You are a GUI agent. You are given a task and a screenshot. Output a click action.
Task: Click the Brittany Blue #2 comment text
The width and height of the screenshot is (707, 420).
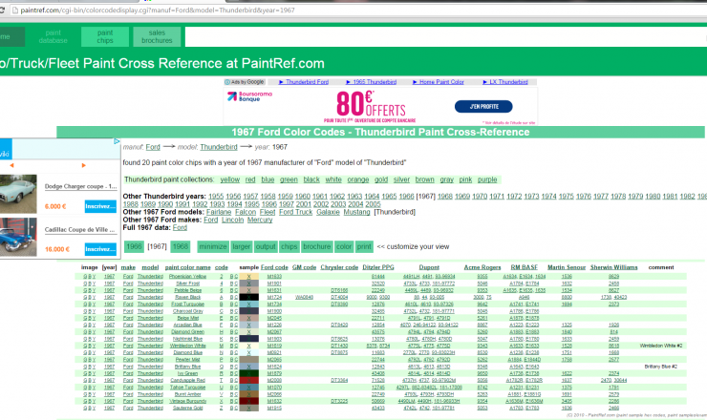[660, 367]
